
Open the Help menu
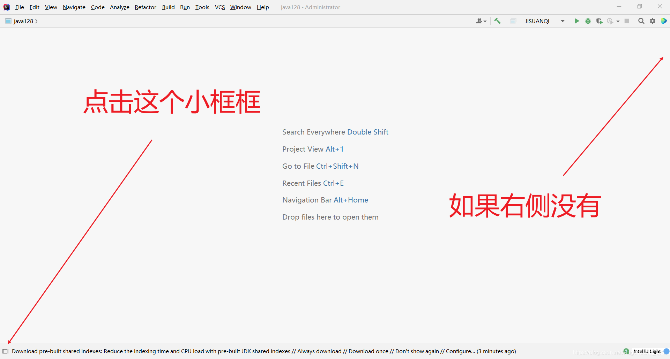pyautogui.click(x=263, y=7)
